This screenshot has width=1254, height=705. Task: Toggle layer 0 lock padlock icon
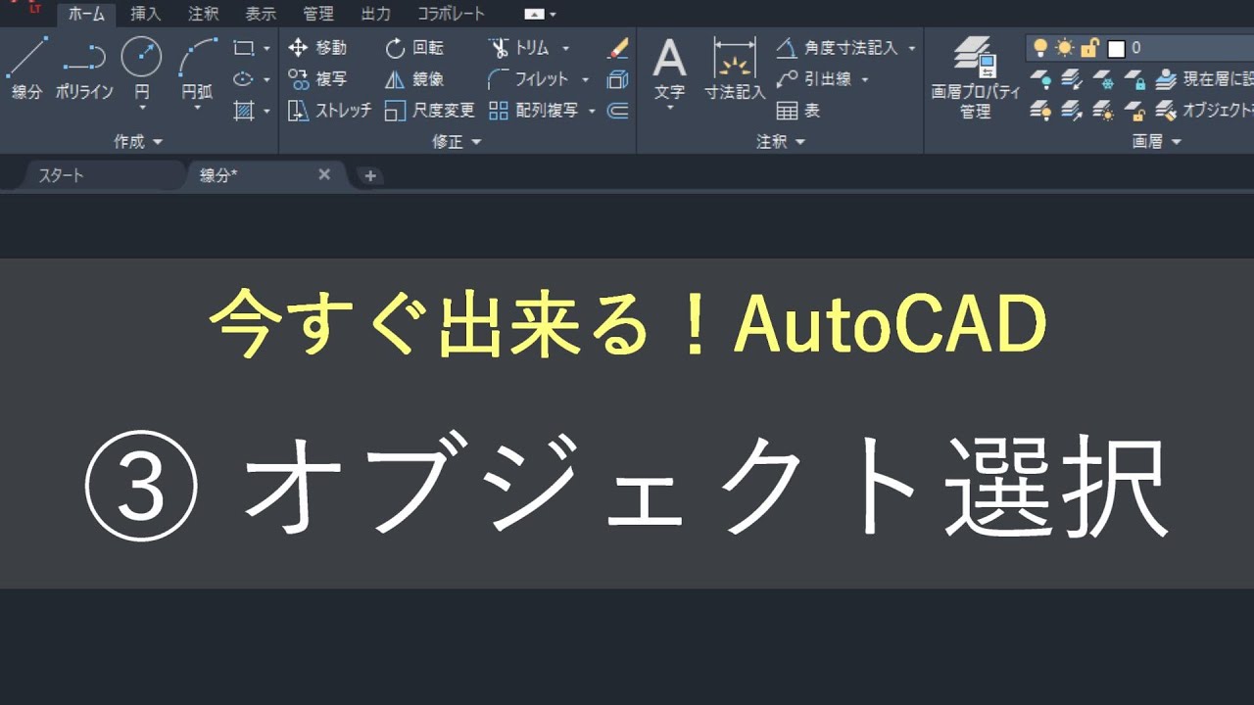(1089, 48)
